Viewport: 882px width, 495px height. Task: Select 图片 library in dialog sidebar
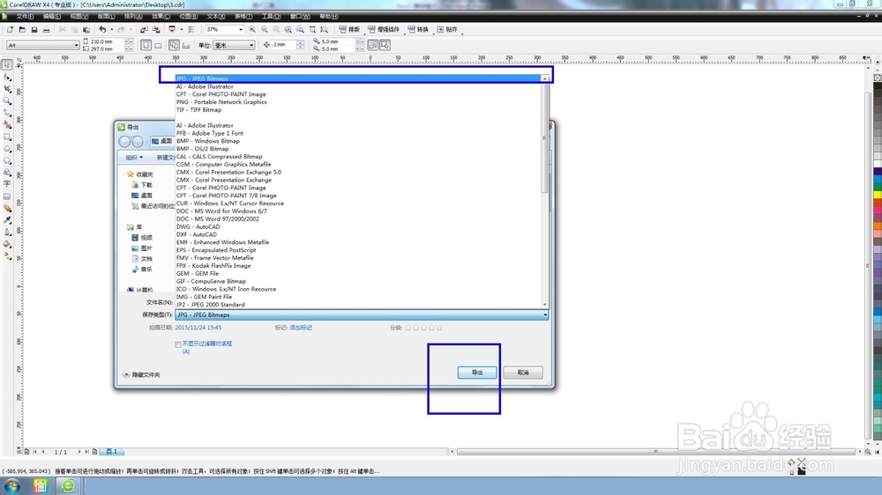click(141, 248)
